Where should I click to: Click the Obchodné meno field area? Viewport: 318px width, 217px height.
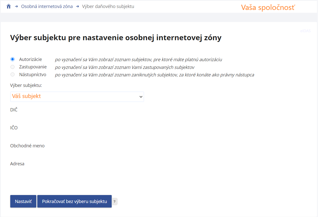point(27,146)
